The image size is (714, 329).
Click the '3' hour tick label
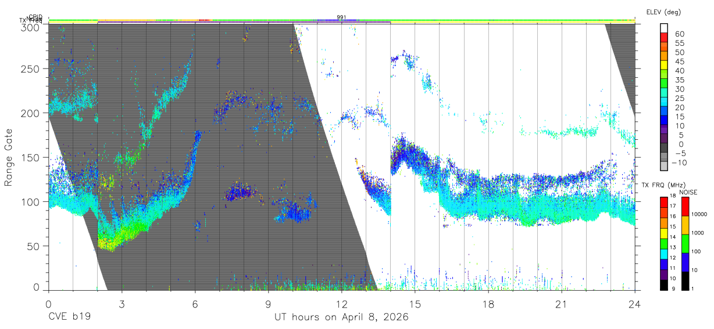pos(122,303)
